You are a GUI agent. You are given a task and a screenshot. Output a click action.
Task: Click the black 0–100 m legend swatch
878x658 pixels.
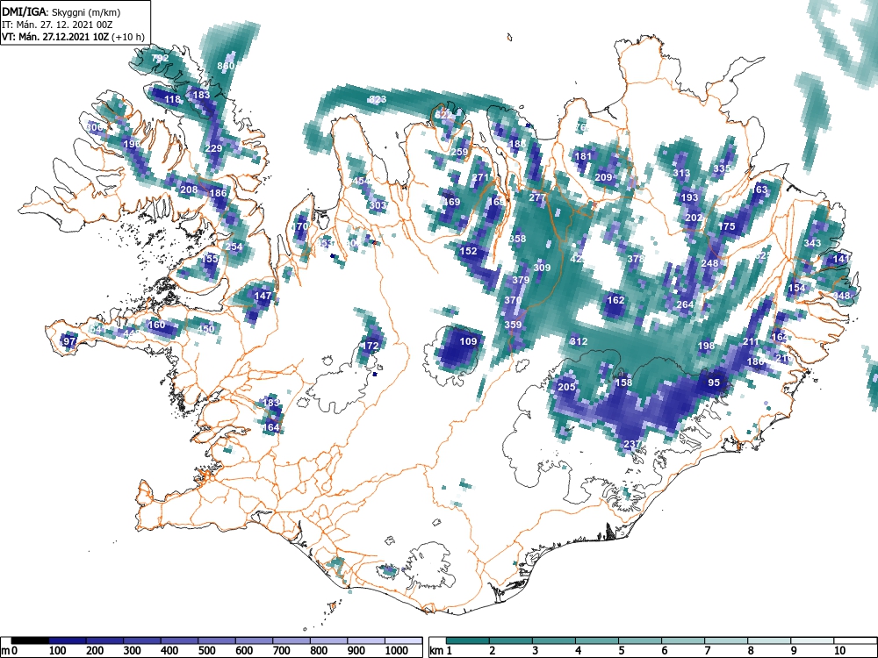pos(30,640)
